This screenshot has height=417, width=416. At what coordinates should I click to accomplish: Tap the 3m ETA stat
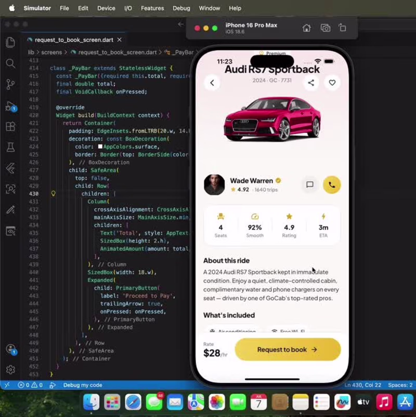coord(323,226)
